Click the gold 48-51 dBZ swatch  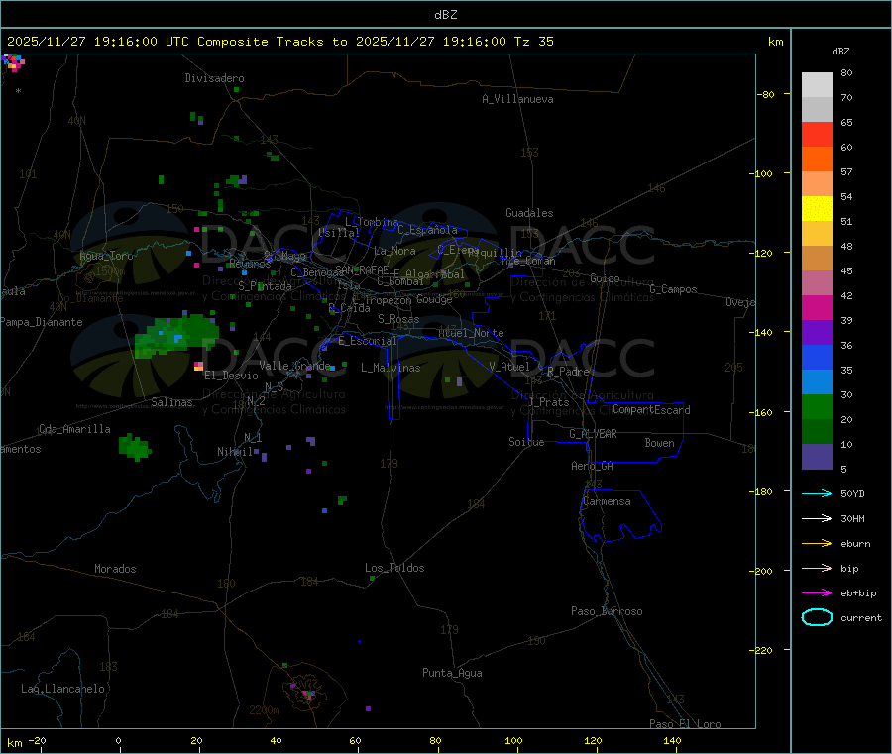[x=817, y=234]
